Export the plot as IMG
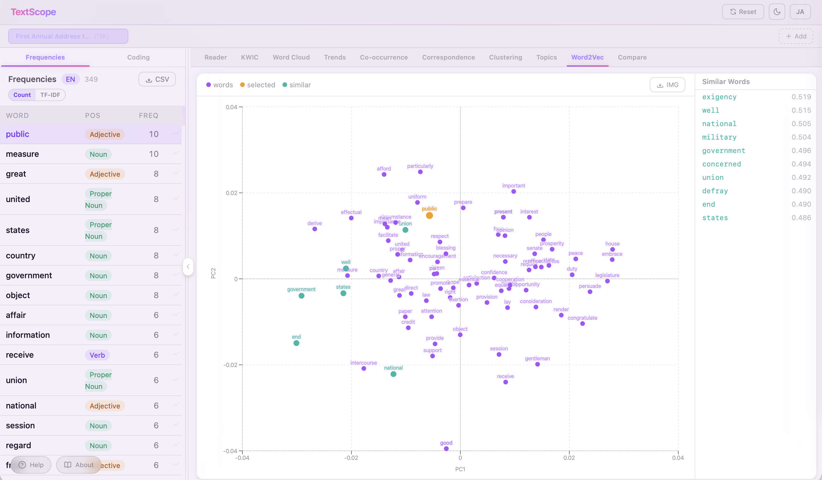 click(667, 85)
